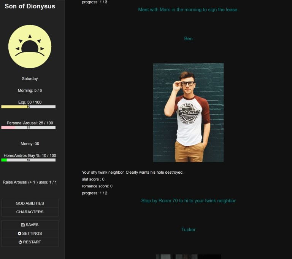Click the gear icon on Settings

tap(20, 233)
